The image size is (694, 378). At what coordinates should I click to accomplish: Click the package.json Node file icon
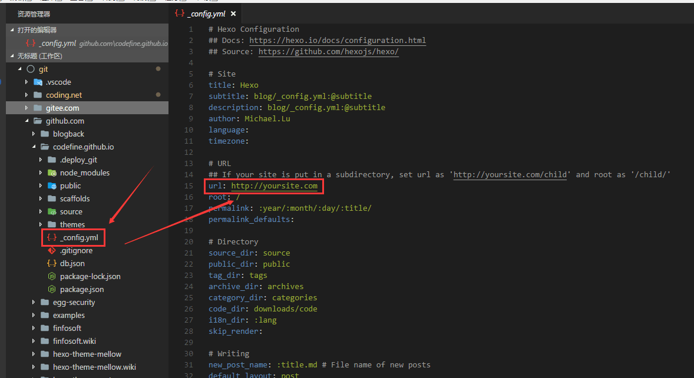point(52,290)
